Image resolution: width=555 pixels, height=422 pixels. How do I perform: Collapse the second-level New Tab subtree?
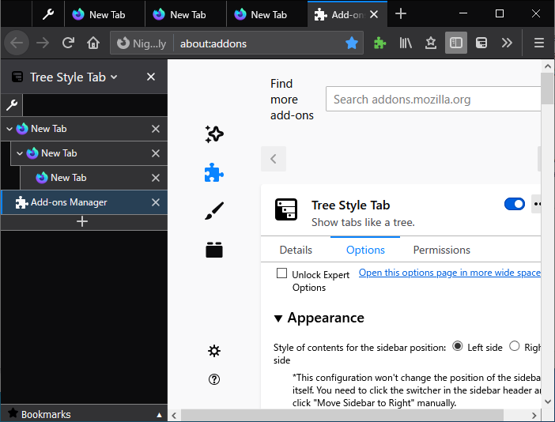coord(20,153)
